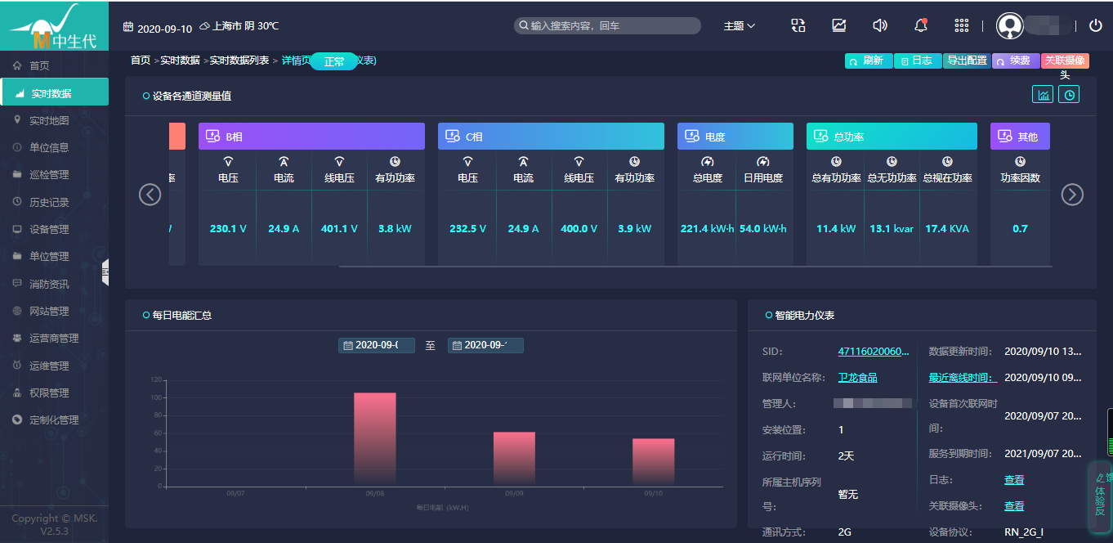Click the notification bell icon
The height and width of the screenshot is (543, 1113).
(x=921, y=25)
